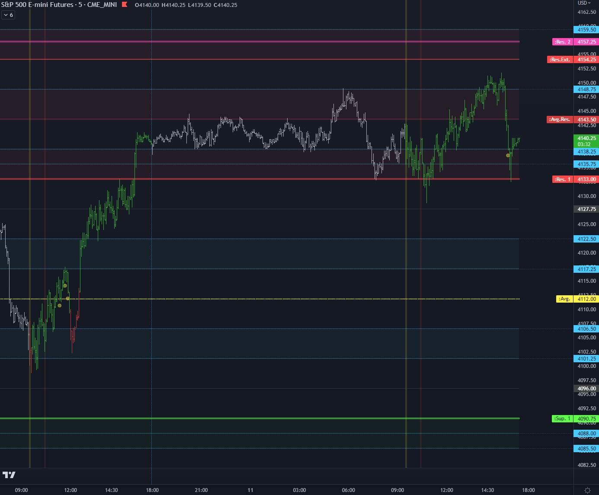Select the :Res. 2 level label

coord(563,42)
